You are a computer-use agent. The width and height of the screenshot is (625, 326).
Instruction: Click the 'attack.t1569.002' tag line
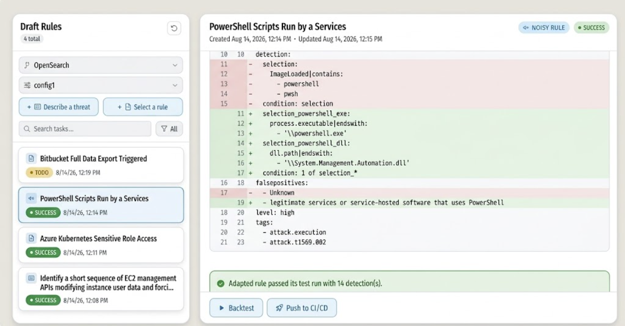[410, 242]
